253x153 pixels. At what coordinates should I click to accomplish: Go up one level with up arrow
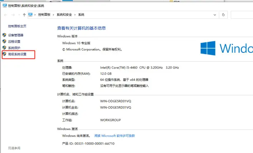point(24,15)
